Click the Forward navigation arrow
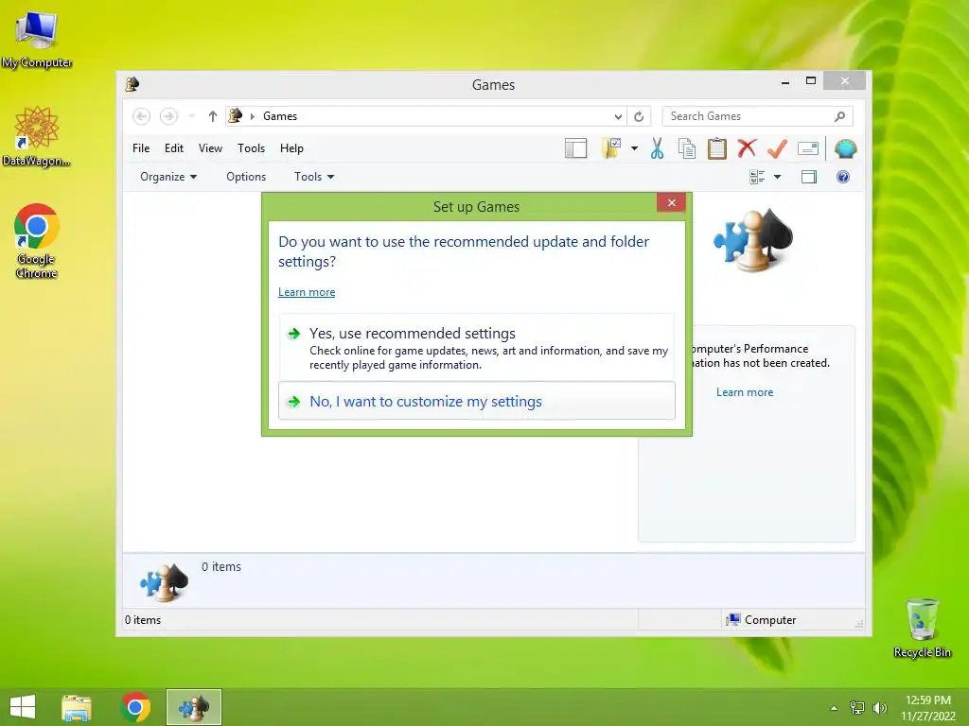Viewport: 969px width, 726px height. point(168,116)
